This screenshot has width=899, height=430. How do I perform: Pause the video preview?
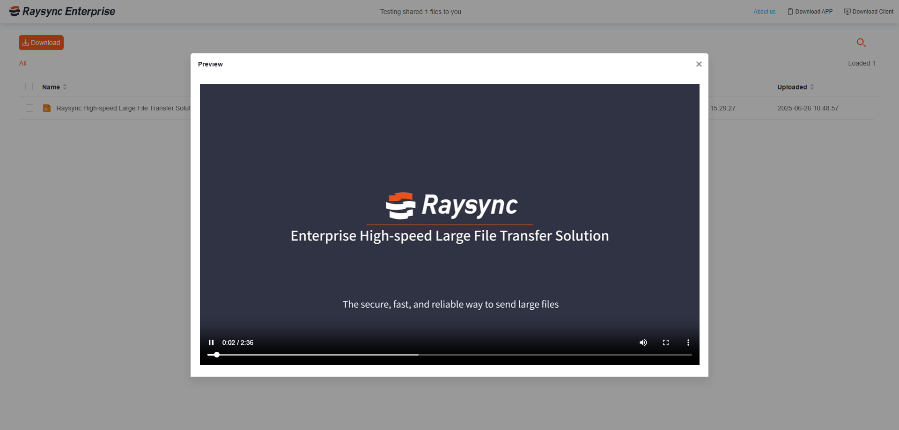[211, 343]
